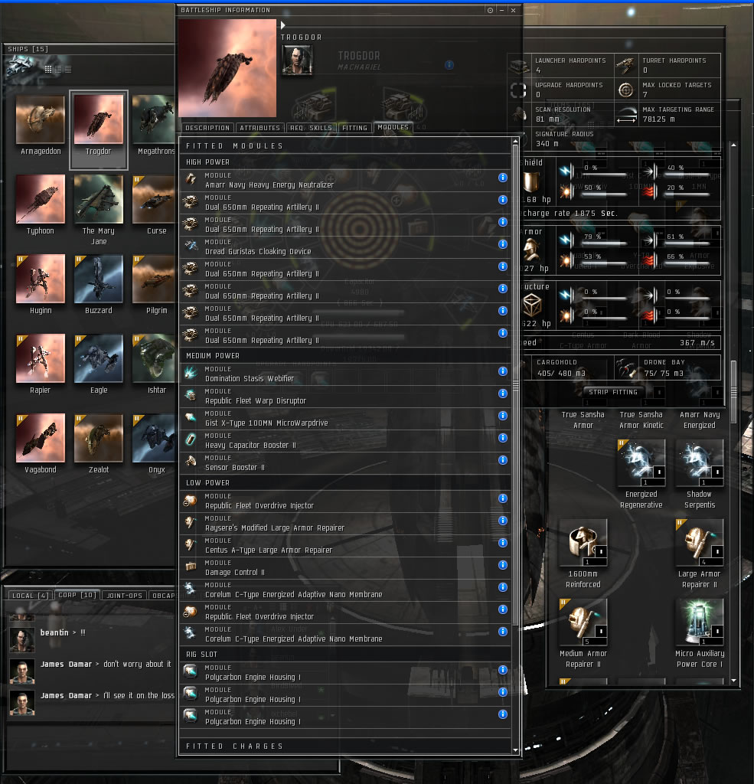Switch Ships panel to icon grid view
The width and height of the screenshot is (754, 784).
tap(48, 70)
